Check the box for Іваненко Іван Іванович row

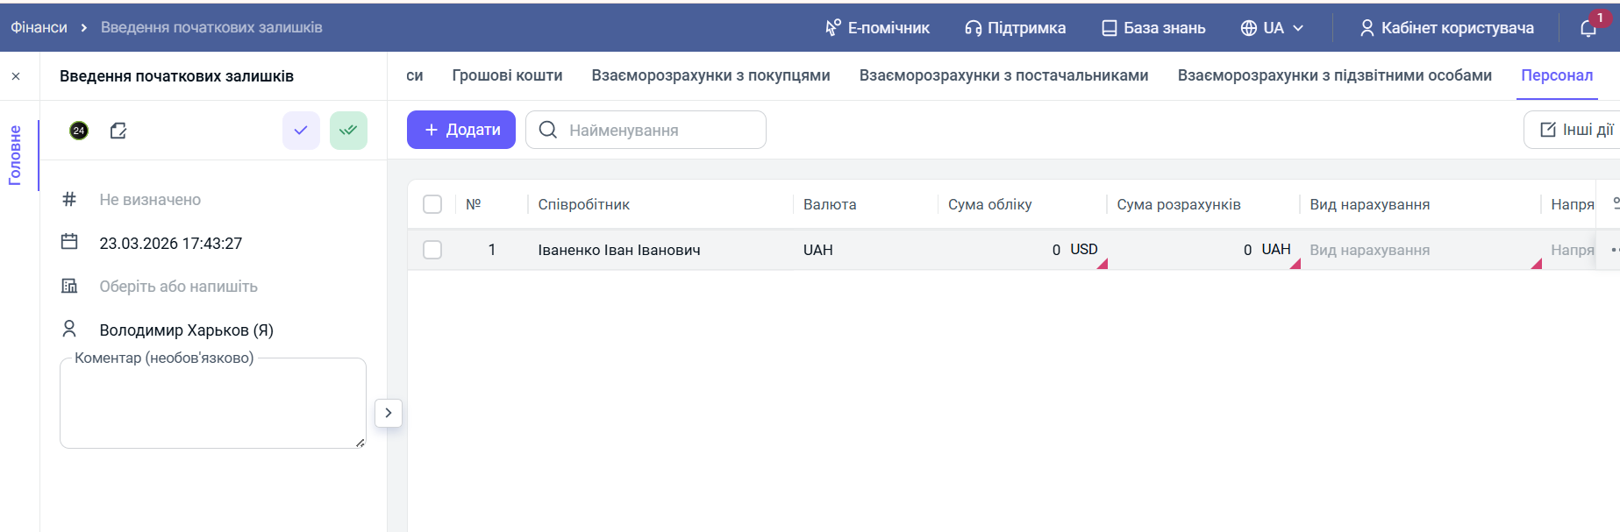[x=432, y=250]
